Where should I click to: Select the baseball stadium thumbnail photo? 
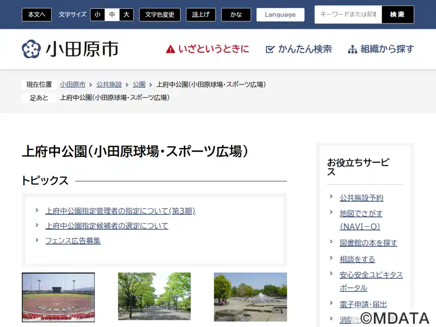coord(58,297)
